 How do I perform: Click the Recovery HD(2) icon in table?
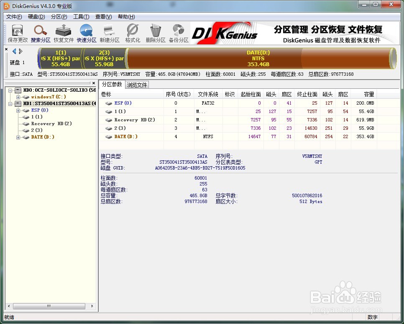coord(109,120)
